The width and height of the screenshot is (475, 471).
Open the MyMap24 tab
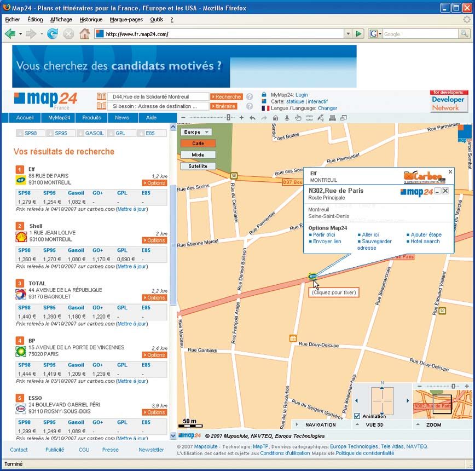click(x=59, y=118)
